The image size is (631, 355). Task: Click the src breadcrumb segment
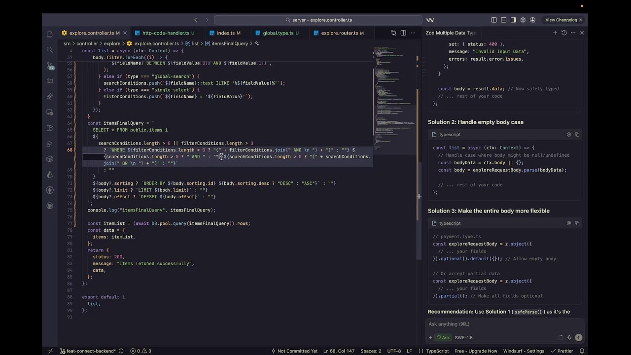67,43
